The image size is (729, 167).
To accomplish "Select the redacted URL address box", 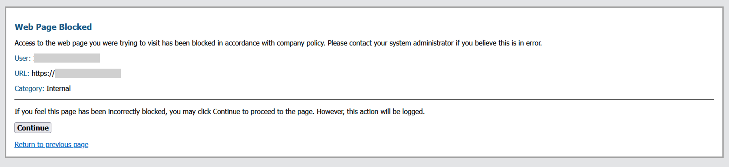I will [88, 73].
